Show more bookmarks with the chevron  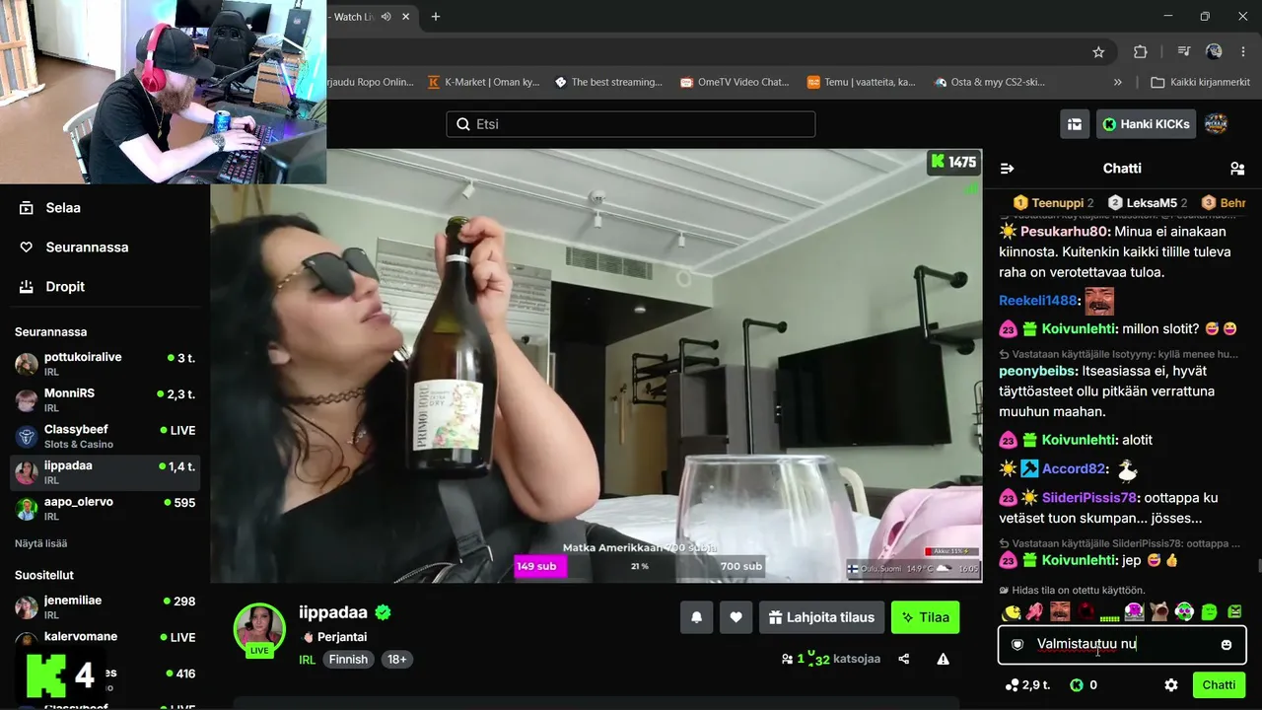[x=1117, y=83]
